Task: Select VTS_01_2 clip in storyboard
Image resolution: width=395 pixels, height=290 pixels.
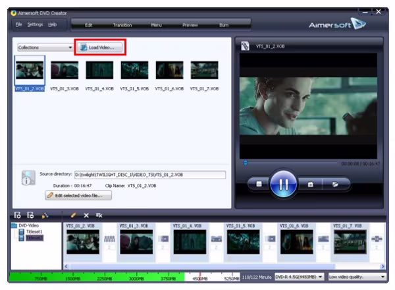Action: pyautogui.click(x=83, y=242)
